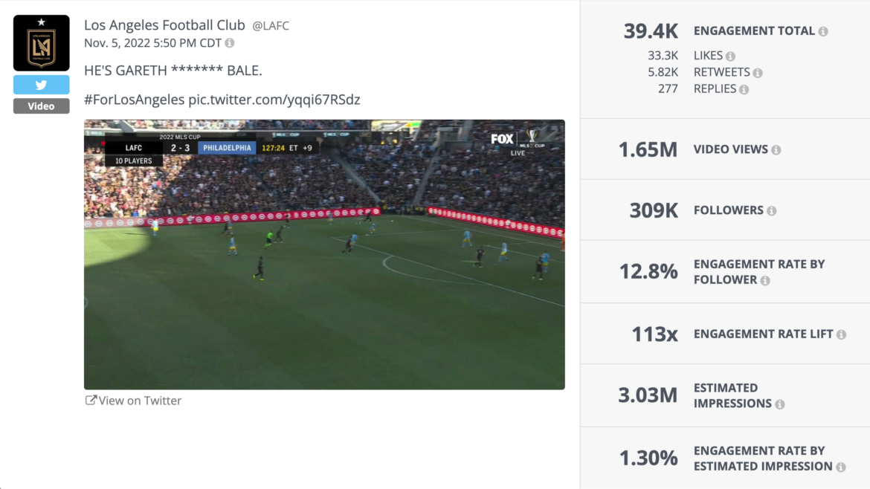Click the Los Angeles Football Club name
Screen dimensions: 870x489
[164, 25]
